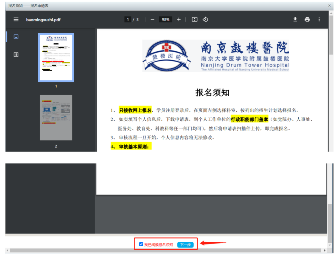
Task: Download the baomingxuzhi.pdf file
Action: coord(295,20)
